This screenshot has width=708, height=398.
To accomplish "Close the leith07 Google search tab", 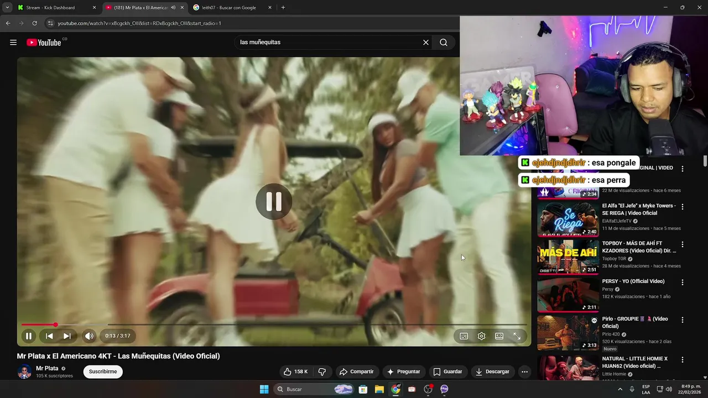I will [270, 8].
